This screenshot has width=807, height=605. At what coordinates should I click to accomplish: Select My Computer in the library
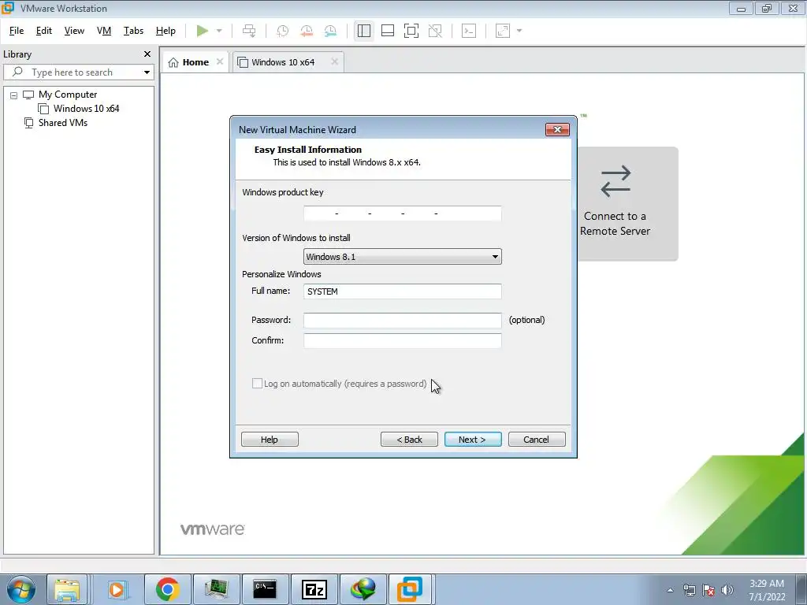[x=68, y=95]
